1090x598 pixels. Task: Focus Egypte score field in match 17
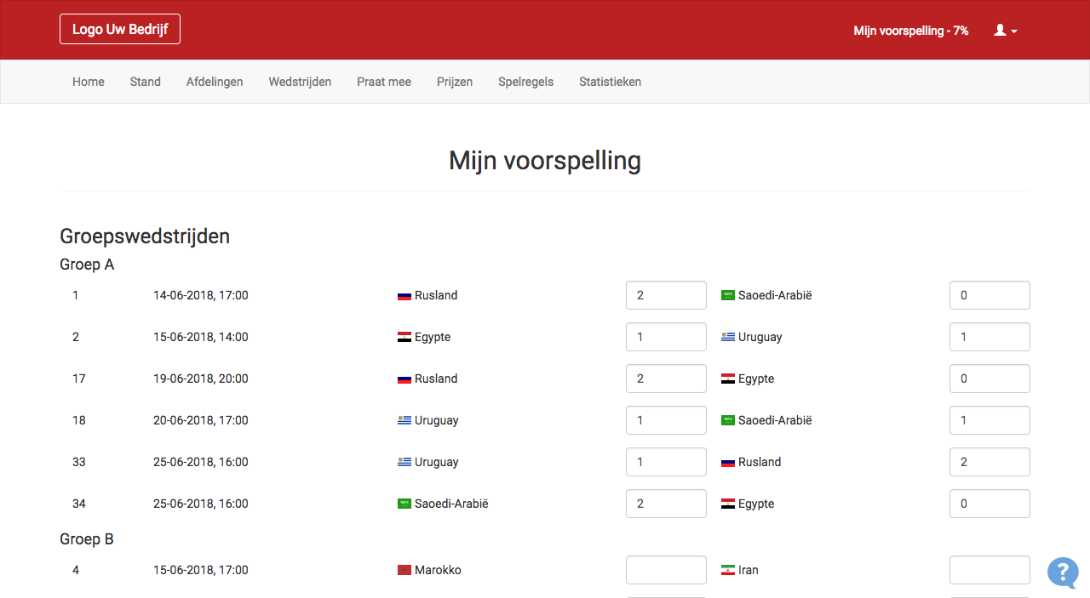(990, 379)
